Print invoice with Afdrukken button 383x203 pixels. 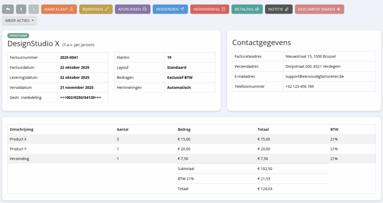pos(132,9)
